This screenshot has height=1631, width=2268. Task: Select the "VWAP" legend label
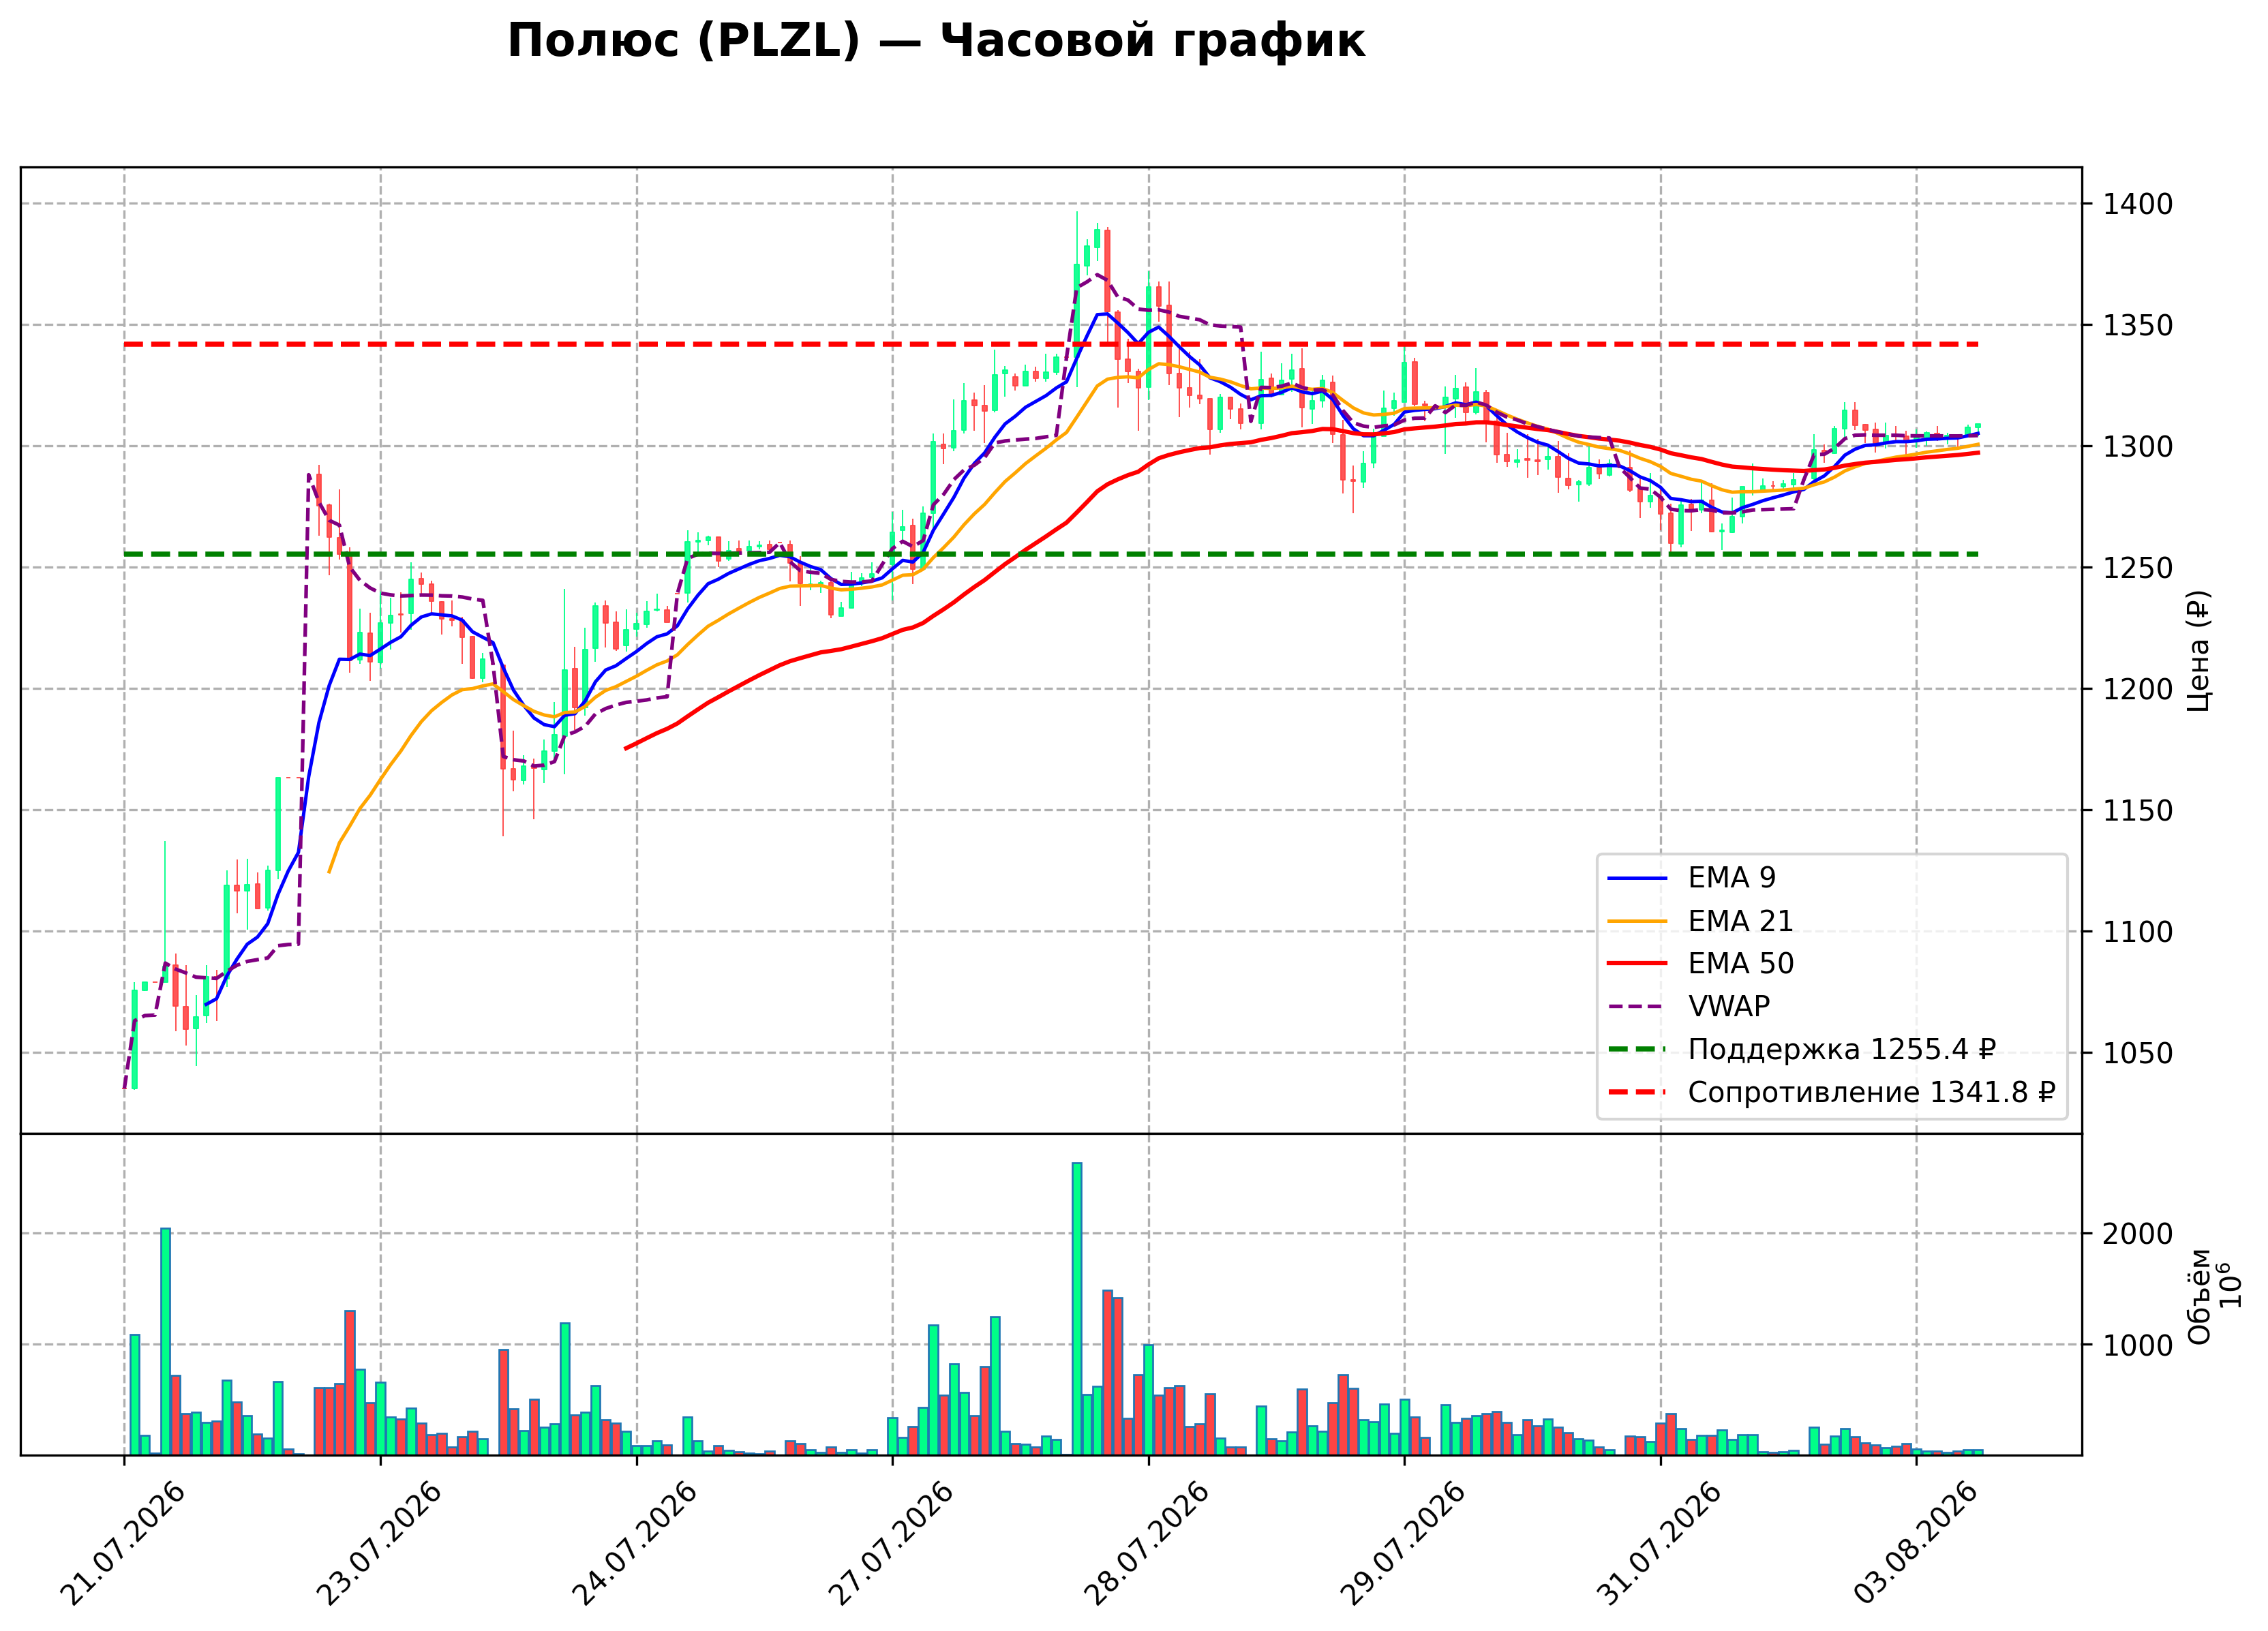[1729, 1007]
